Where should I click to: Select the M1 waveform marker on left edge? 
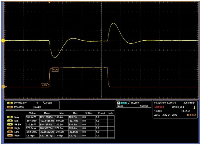[x=3, y=87]
